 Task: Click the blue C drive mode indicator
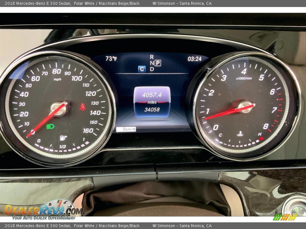(142, 69)
